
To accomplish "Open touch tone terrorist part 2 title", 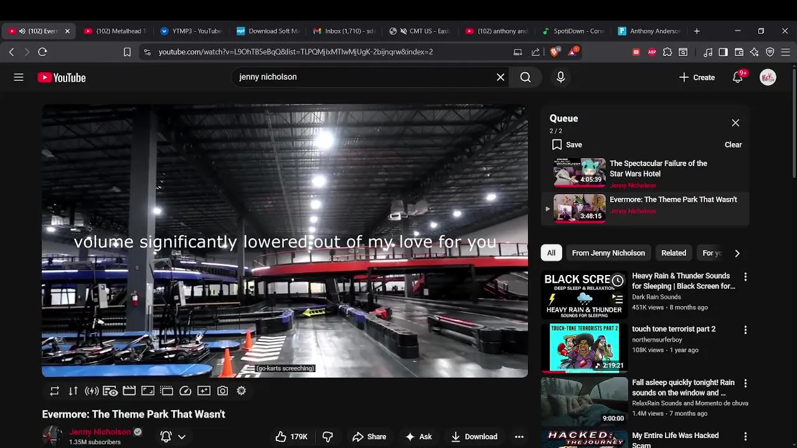I will pos(674,329).
